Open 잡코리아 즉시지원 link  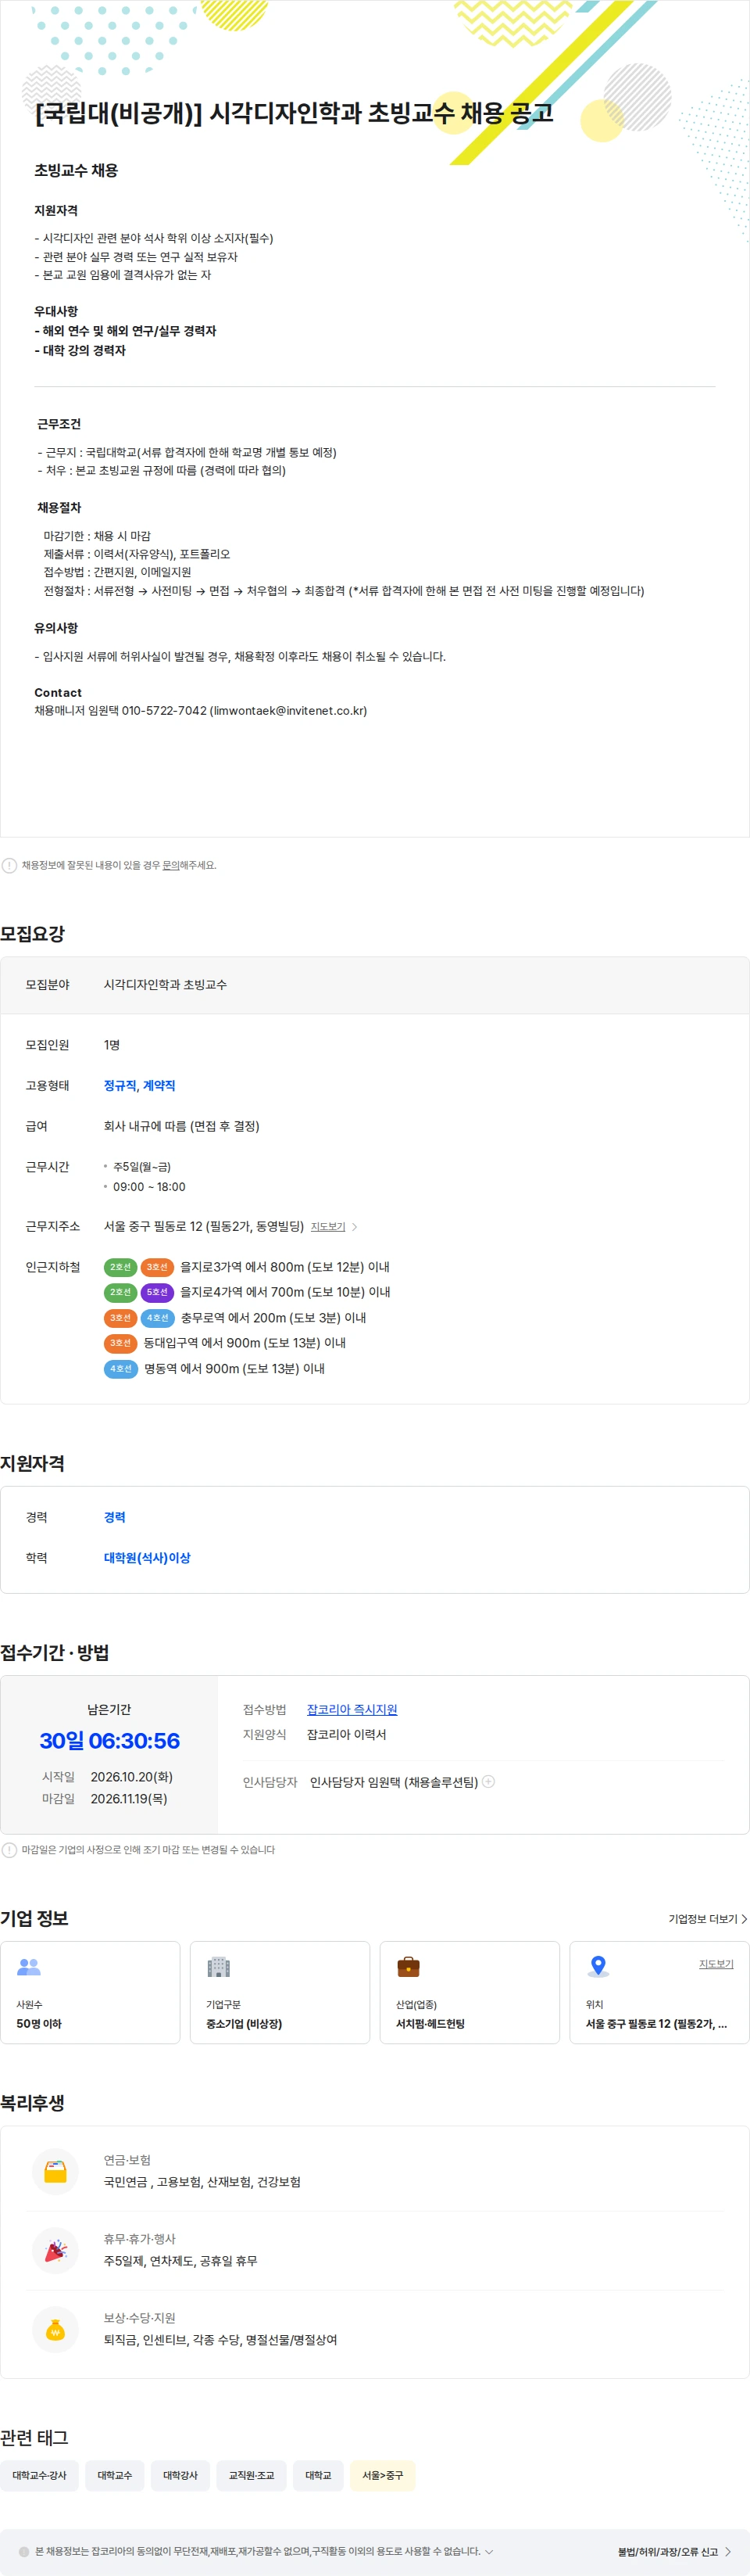(352, 1709)
